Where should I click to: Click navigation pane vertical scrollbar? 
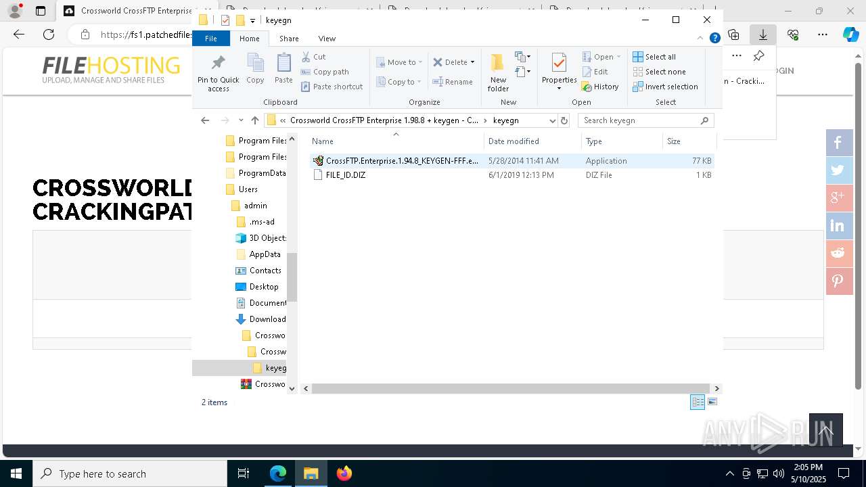[x=292, y=277]
